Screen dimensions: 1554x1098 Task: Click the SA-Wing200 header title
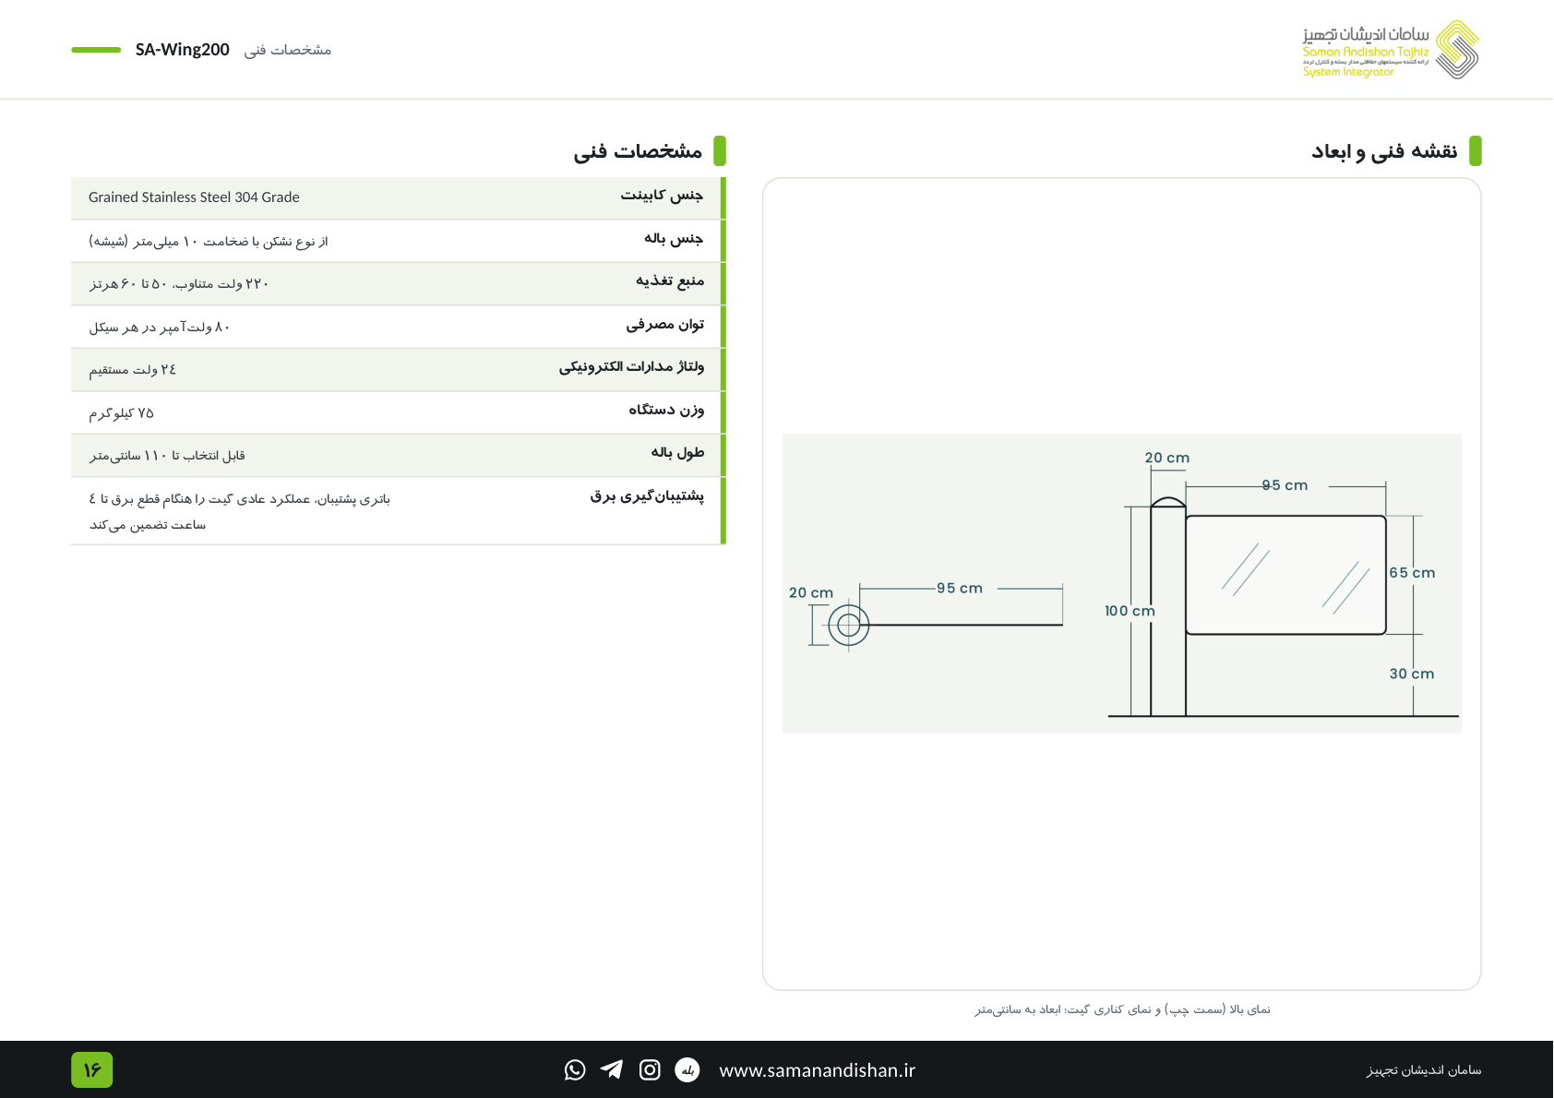click(182, 50)
